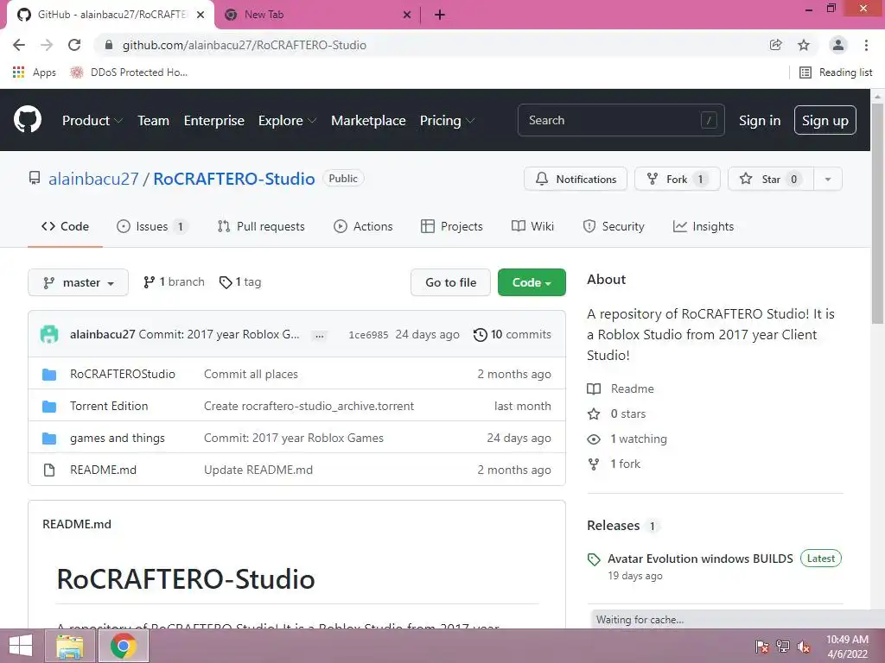Open the Apps bookmarks shortcut

pos(35,73)
